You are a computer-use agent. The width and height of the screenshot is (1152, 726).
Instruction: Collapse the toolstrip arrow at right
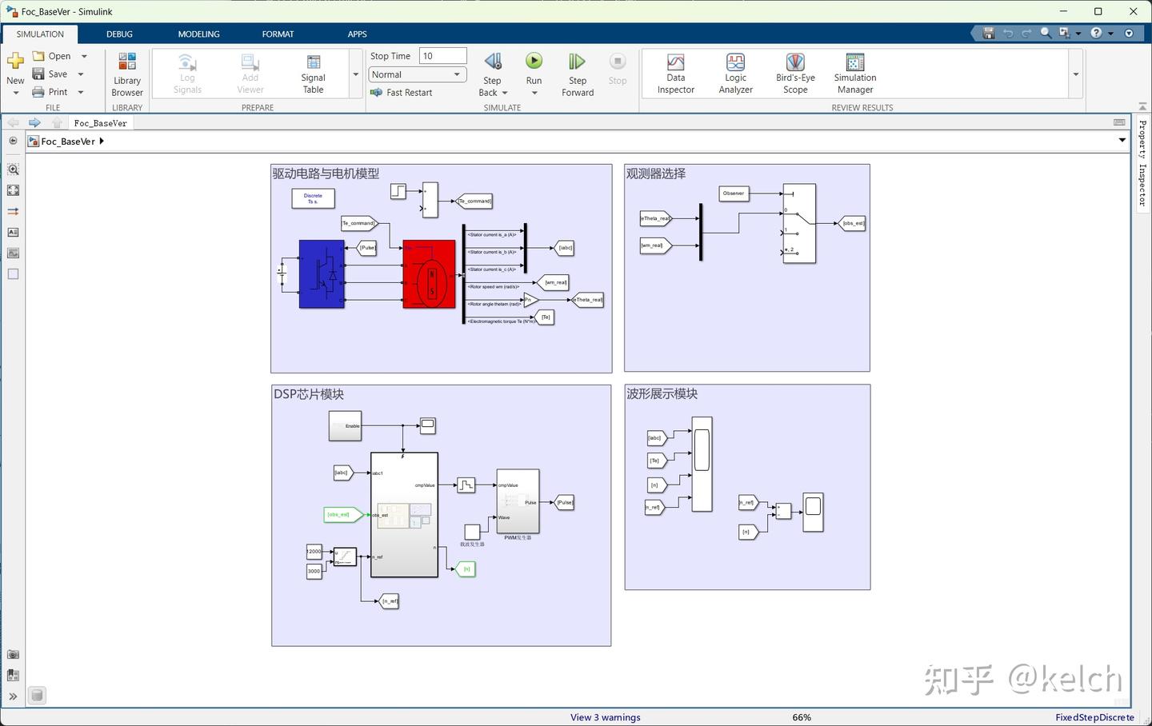[1142, 106]
